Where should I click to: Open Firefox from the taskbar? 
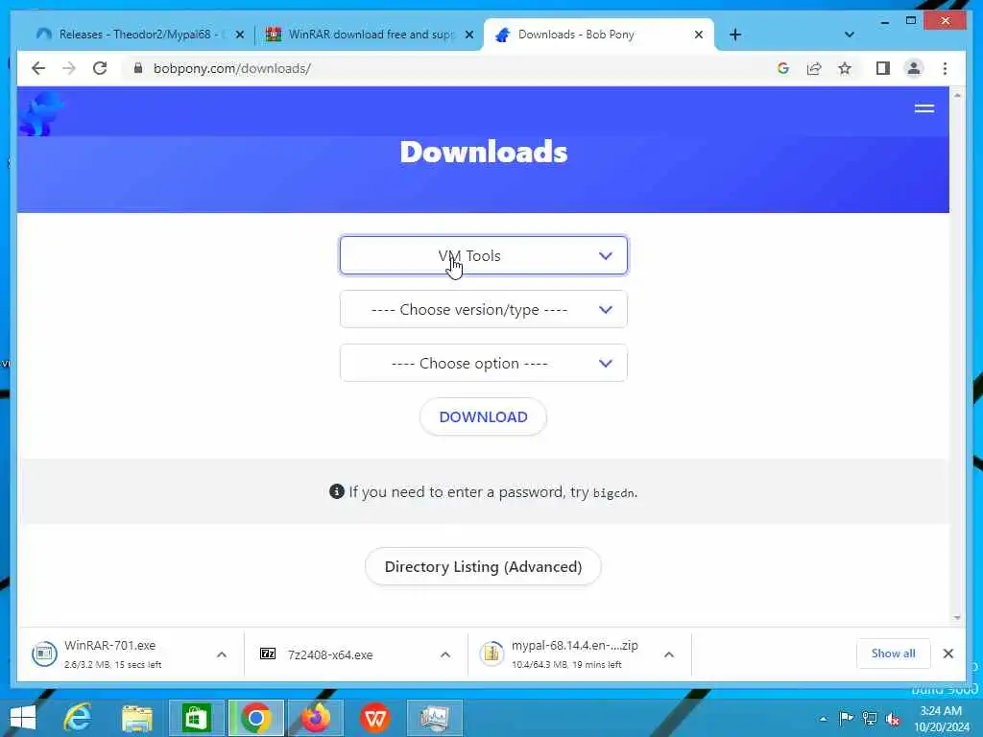[x=316, y=718]
